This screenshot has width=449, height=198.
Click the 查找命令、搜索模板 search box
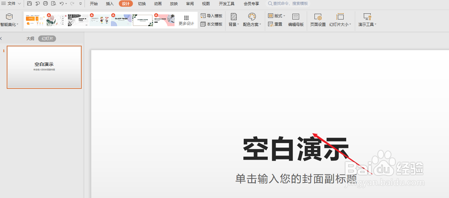(288, 4)
